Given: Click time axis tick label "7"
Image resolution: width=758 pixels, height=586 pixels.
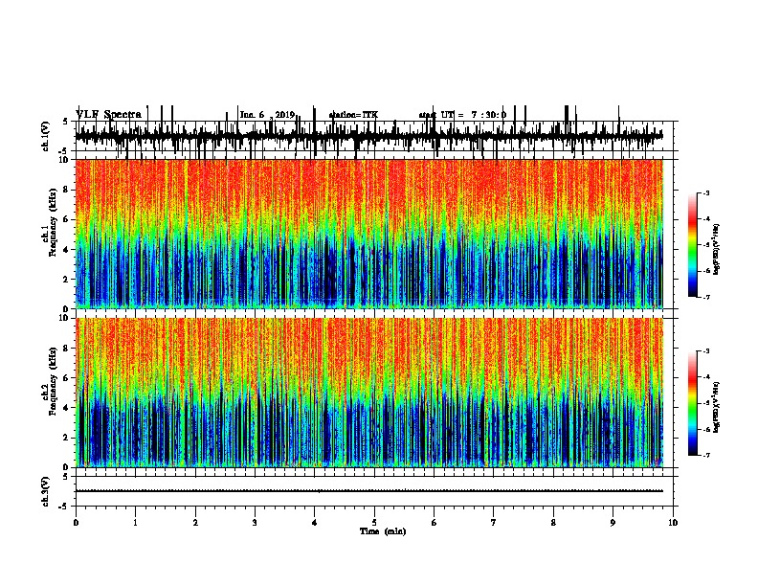Looking at the screenshot, I should click(494, 523).
